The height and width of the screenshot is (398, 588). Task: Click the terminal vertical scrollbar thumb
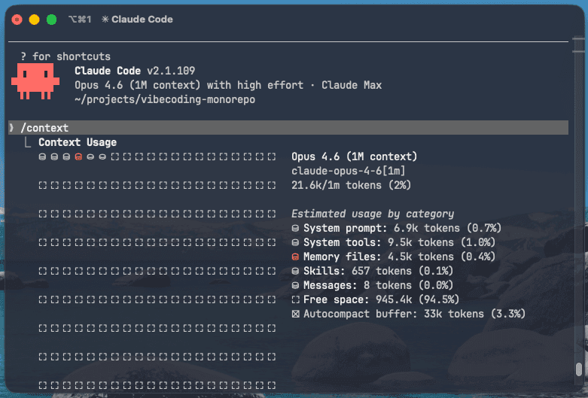pyautogui.click(x=579, y=369)
